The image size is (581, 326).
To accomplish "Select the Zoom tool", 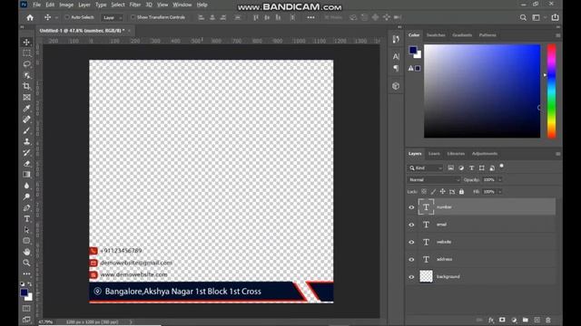I will 26,263.
